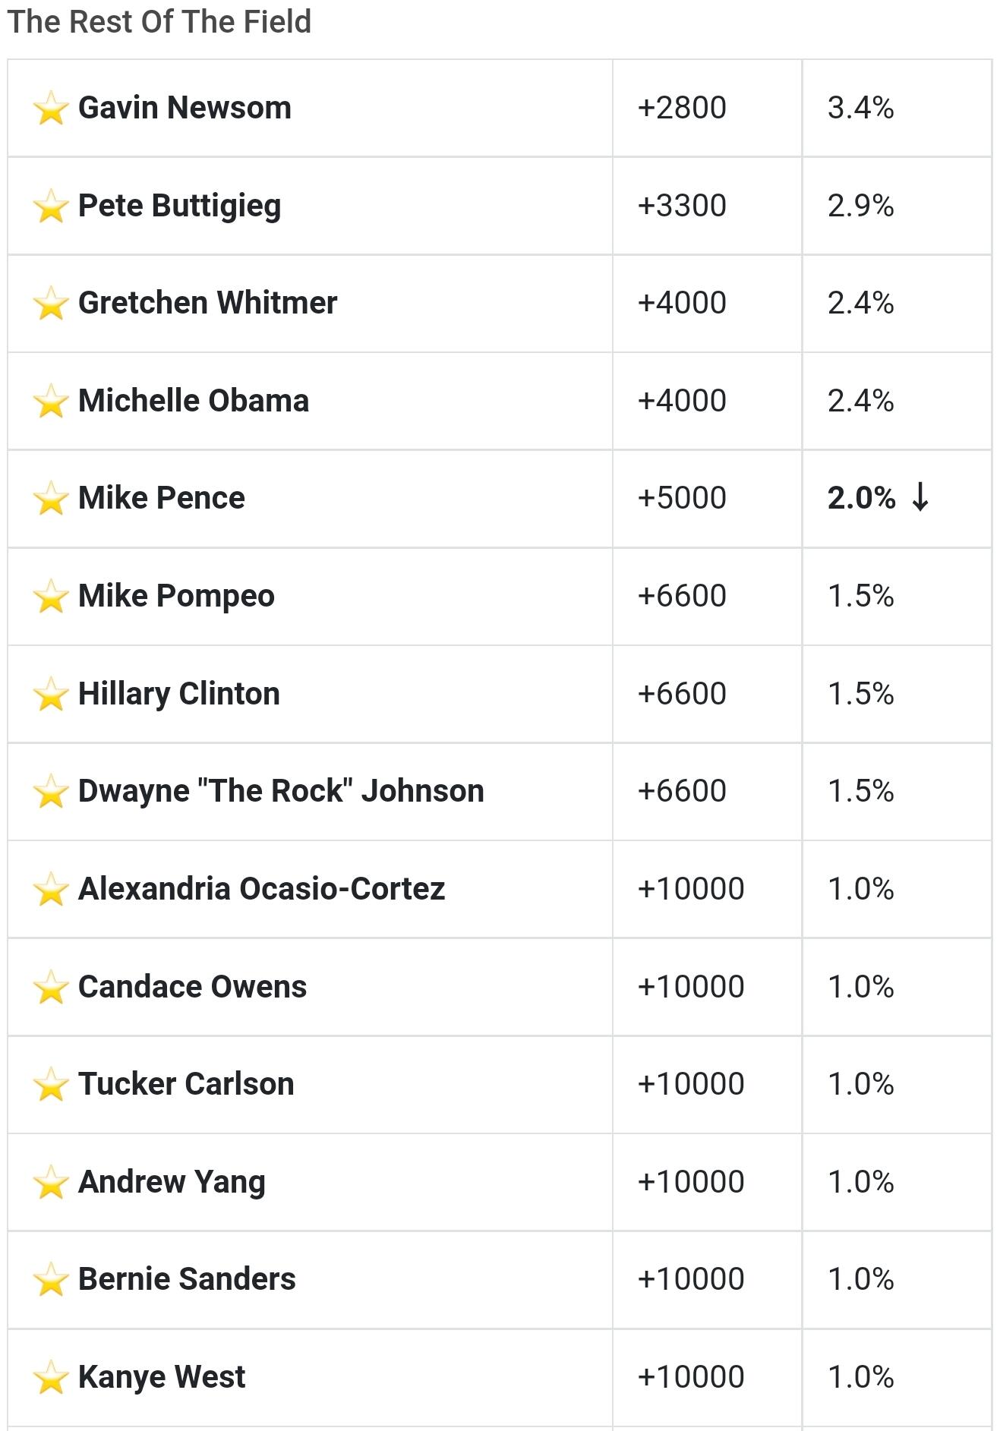Select Gavin Newsom's 3.4% probability cell
The height and width of the screenshot is (1431, 1000).
897,109
